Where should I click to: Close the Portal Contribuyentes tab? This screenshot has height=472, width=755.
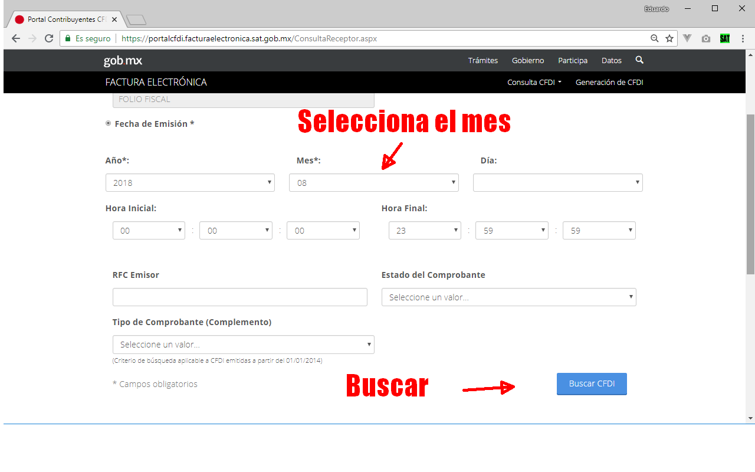click(114, 19)
